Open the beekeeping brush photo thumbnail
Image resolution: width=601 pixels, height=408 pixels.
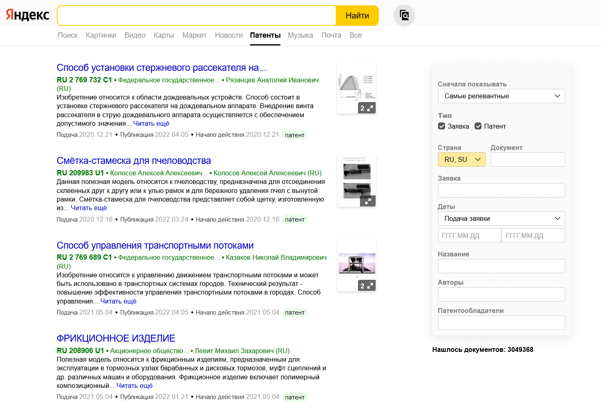[x=357, y=181]
